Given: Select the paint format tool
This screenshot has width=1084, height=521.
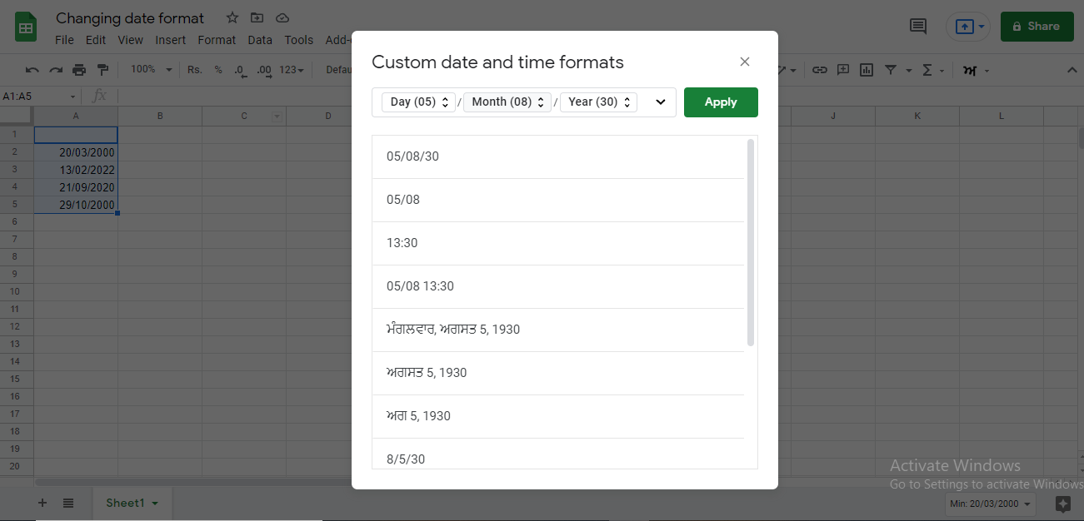Looking at the screenshot, I should [102, 70].
